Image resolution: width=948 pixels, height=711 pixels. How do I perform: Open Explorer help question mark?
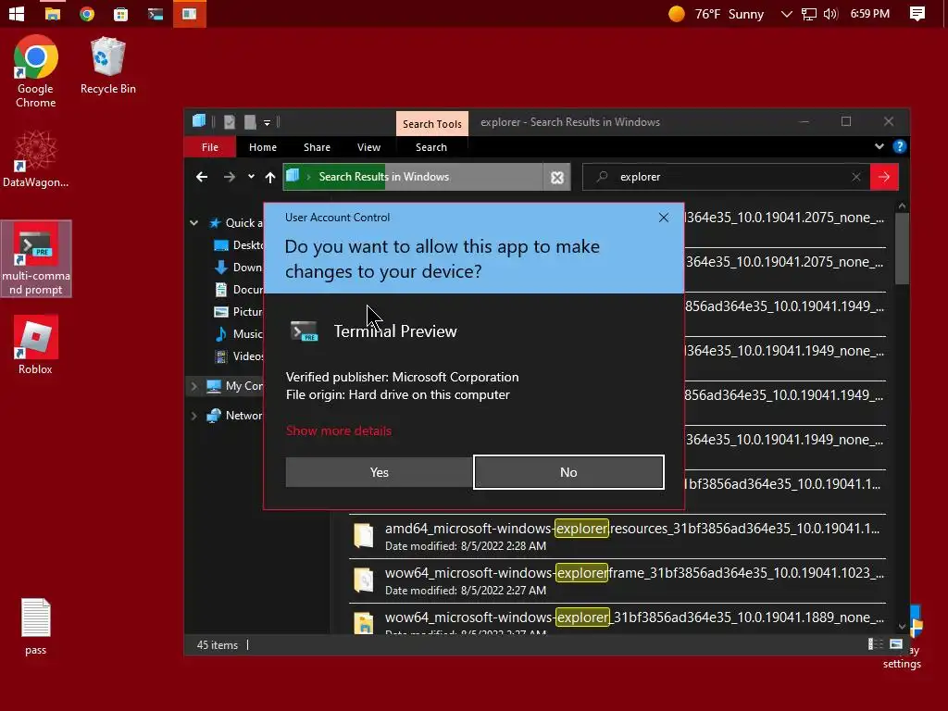[x=899, y=146]
